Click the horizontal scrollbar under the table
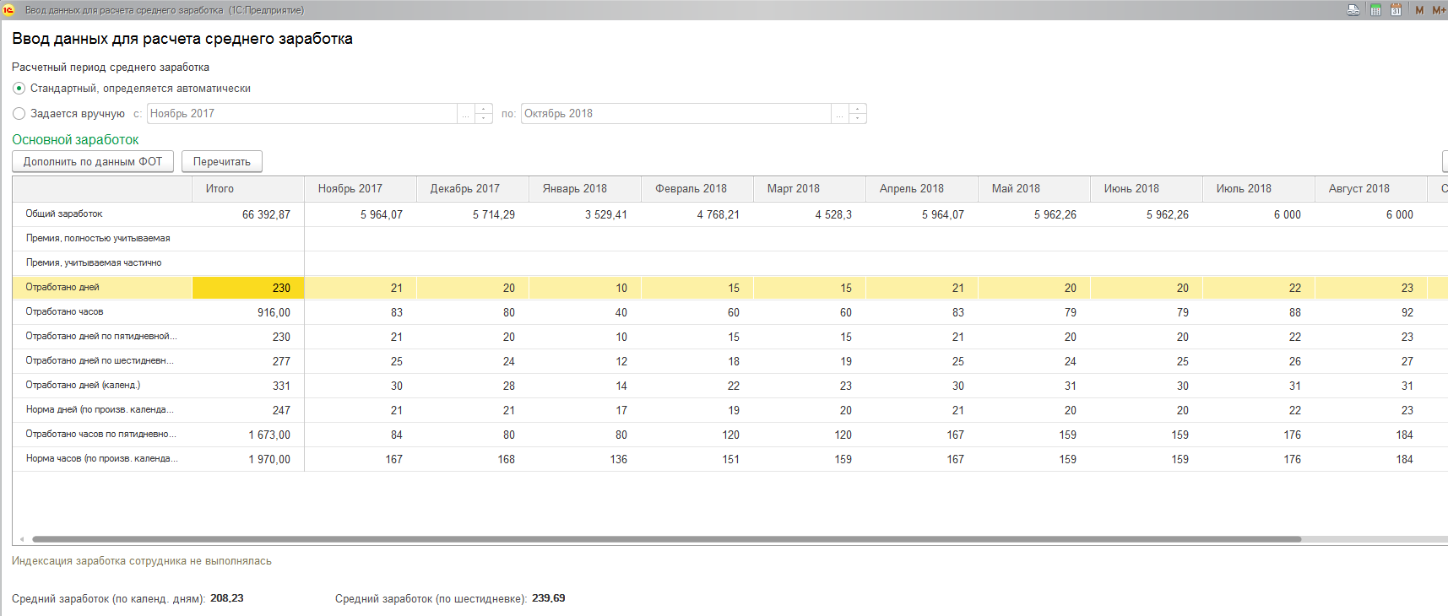 click(665, 538)
